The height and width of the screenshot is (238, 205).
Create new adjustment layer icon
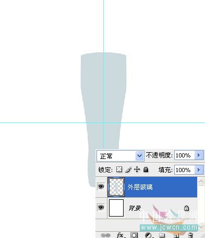tap(148, 235)
